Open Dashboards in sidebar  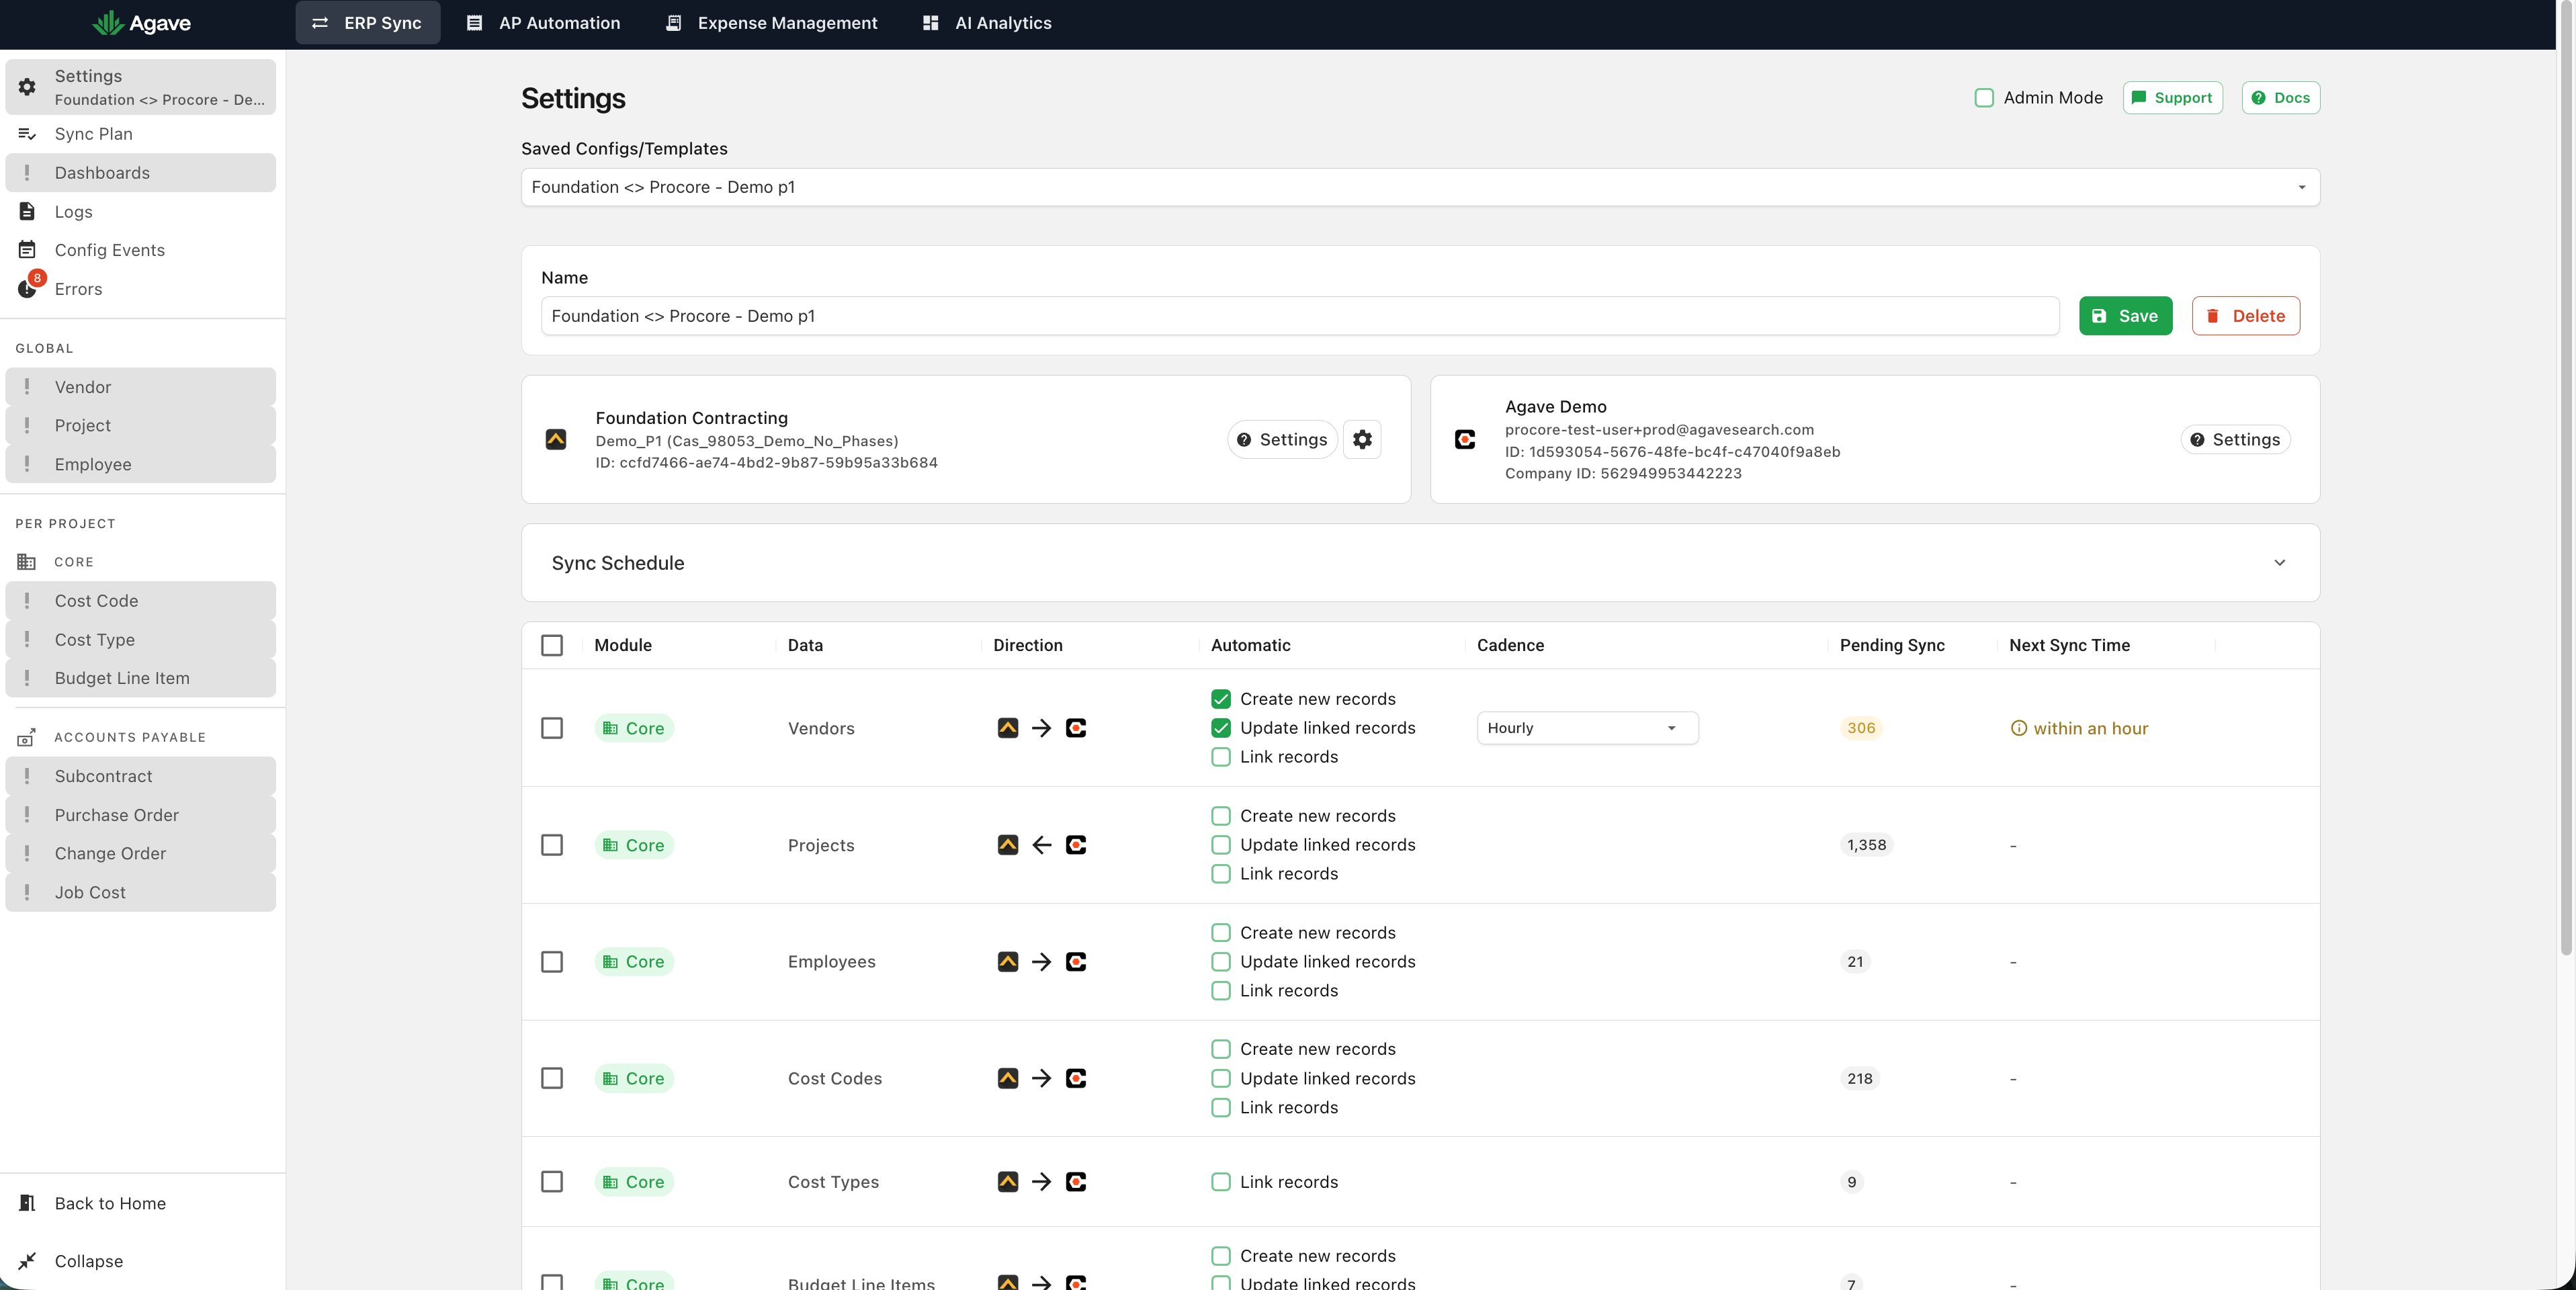pos(140,173)
